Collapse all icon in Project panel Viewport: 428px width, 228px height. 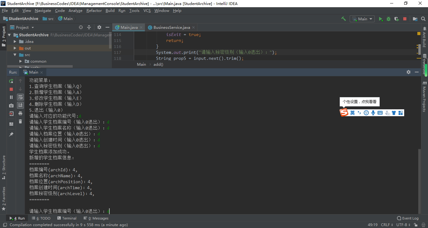pos(89,27)
